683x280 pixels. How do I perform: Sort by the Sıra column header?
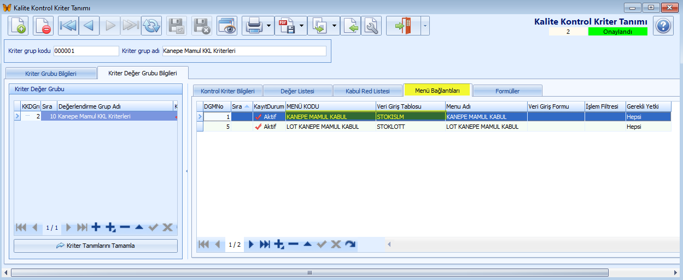241,106
